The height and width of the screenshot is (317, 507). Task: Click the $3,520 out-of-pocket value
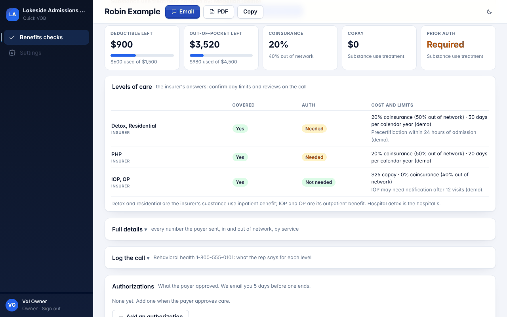(204, 44)
